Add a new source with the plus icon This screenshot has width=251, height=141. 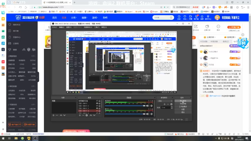click(x=80, y=115)
